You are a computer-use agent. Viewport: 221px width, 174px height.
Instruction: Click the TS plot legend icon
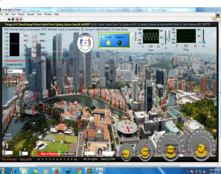point(34,50)
